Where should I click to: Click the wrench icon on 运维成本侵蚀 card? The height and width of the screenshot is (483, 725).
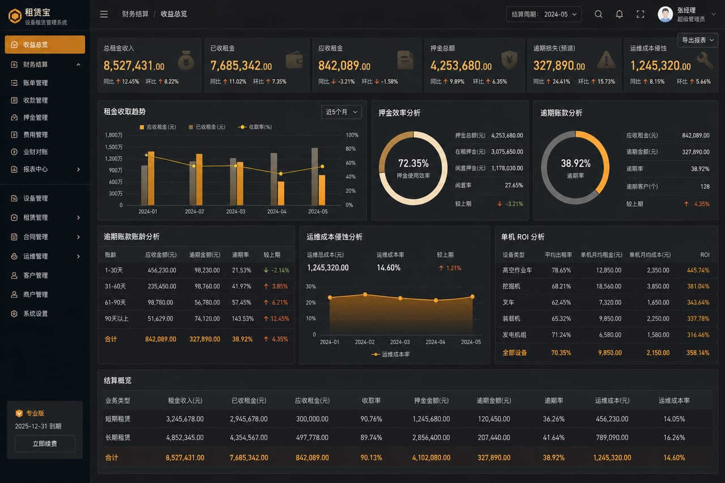coord(705,60)
